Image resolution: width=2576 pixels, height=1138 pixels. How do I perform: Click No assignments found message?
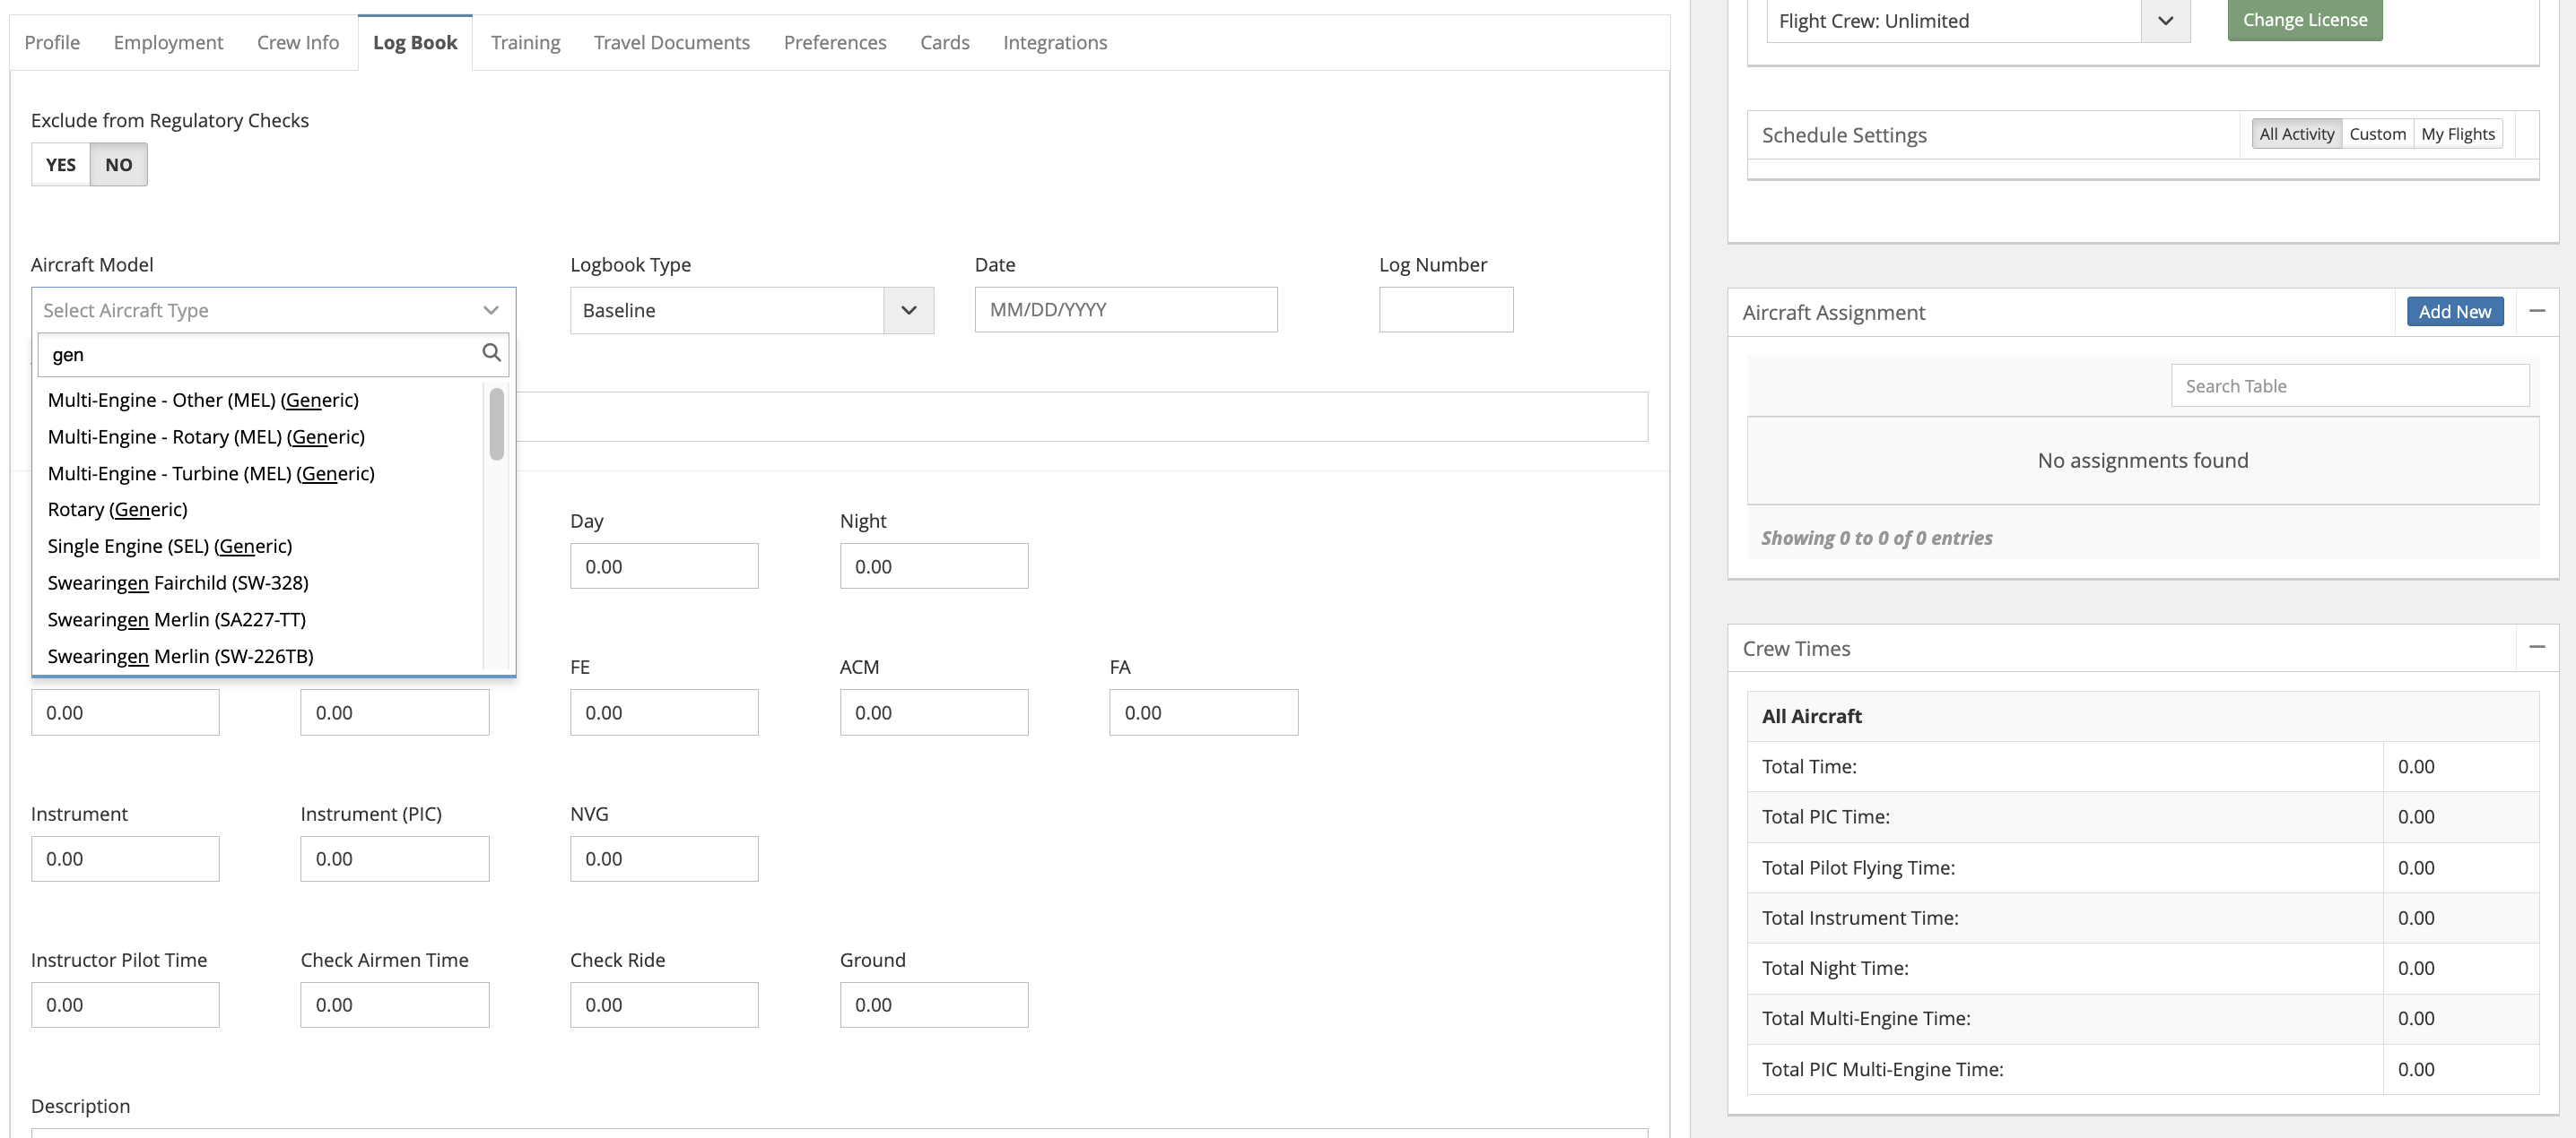point(2143,461)
